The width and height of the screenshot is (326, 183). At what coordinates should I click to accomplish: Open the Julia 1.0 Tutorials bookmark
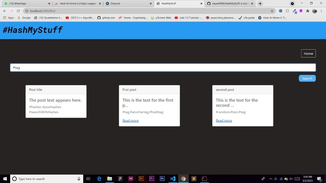point(188,18)
